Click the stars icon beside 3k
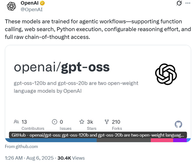Image resolution: width=195 pixels, height=164 pixels. [82, 122]
